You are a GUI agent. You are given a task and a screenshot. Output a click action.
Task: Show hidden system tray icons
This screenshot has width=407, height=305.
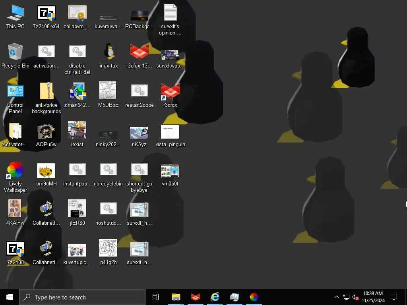(x=336, y=297)
